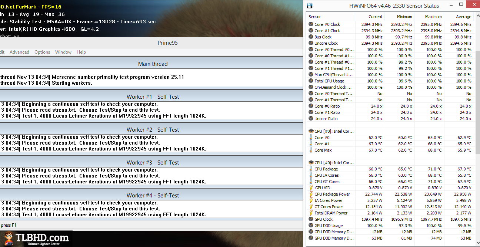Click the icon beside GPU Clock

click(311, 219)
